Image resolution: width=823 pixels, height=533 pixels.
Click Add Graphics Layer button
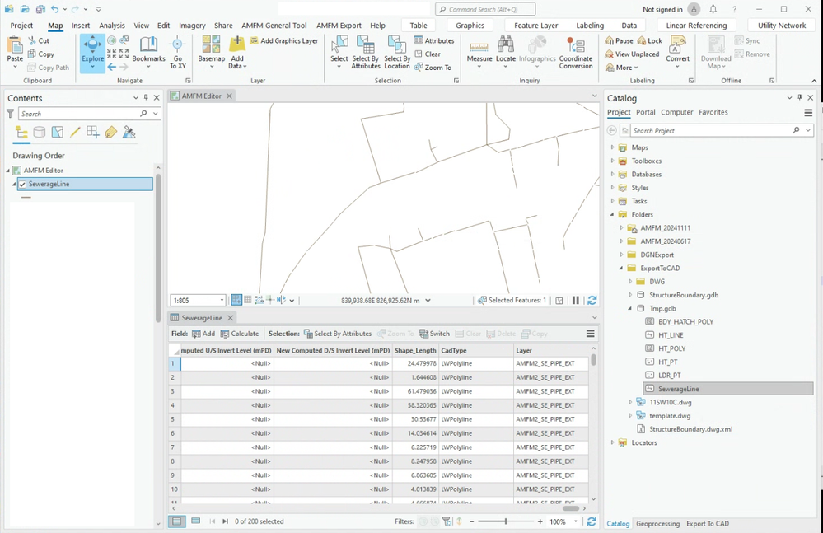(x=284, y=40)
